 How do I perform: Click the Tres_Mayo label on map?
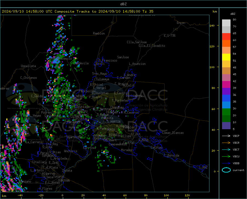click(99, 74)
